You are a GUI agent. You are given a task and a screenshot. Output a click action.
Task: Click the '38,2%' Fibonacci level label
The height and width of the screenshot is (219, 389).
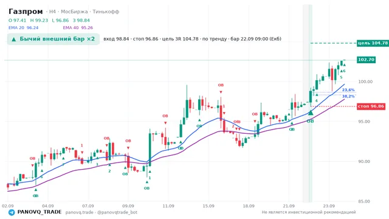[x=348, y=96]
